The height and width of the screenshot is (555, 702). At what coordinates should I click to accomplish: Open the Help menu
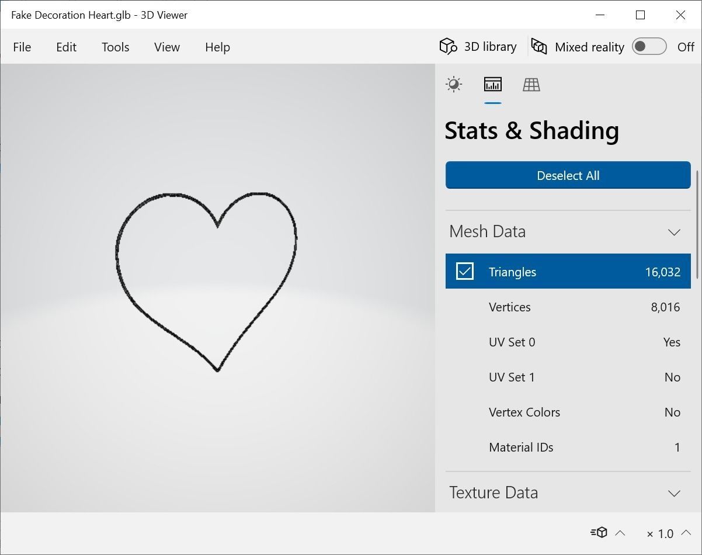coord(218,47)
